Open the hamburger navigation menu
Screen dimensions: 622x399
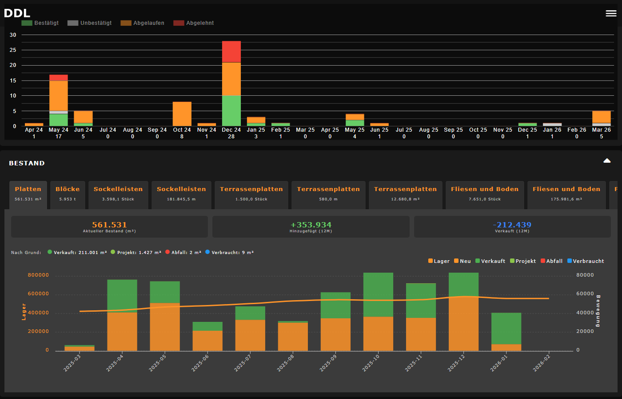pos(610,13)
